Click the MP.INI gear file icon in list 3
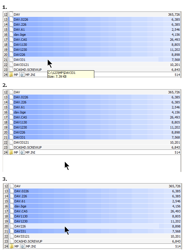The image size is (185, 252). click(x=23, y=246)
